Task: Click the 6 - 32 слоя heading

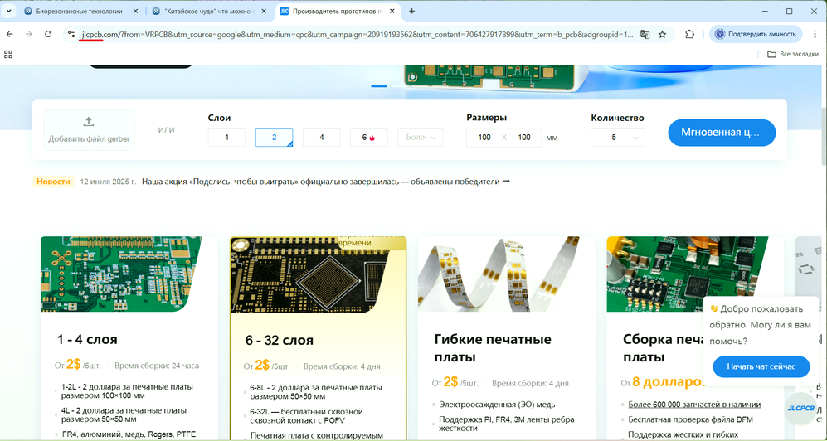Action: click(280, 341)
